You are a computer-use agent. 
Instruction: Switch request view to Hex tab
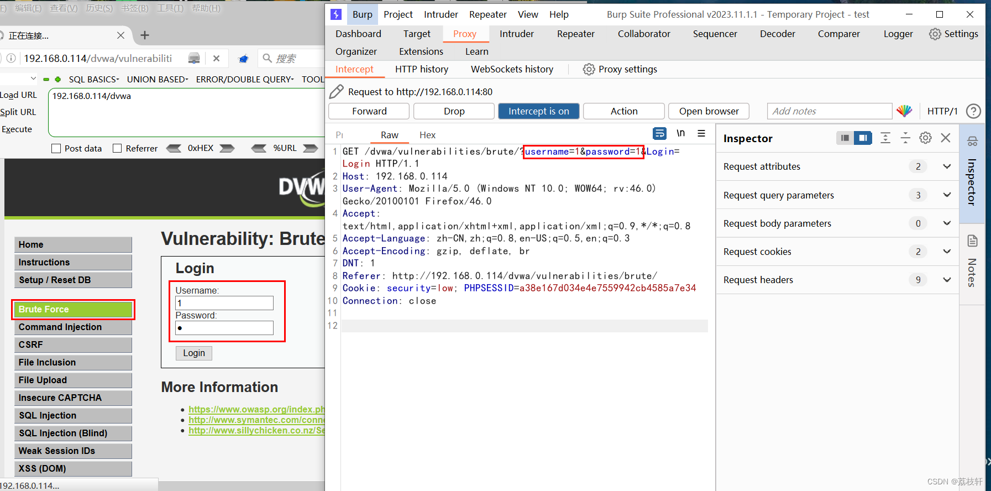[427, 135]
